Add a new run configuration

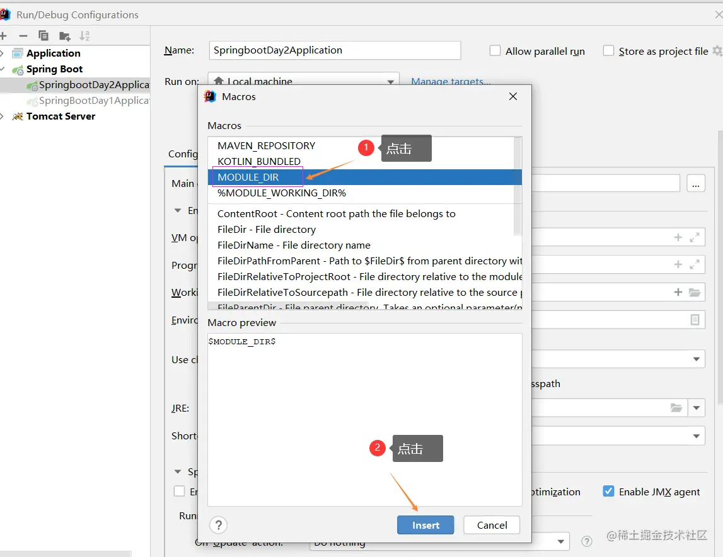[3, 36]
